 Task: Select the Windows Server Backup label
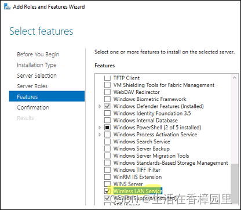point(141,149)
